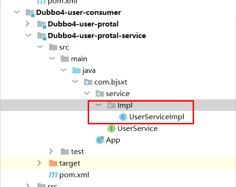The image size is (236, 187).
Task: Select the UserService interface
Action: 138,129
